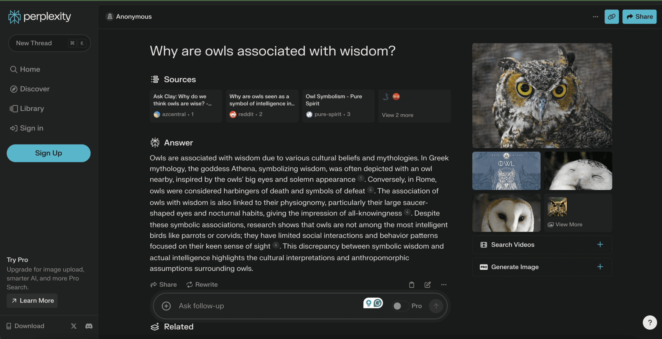Image resolution: width=662 pixels, height=339 pixels.
Task: Open the azcentral source card
Action: point(186,106)
